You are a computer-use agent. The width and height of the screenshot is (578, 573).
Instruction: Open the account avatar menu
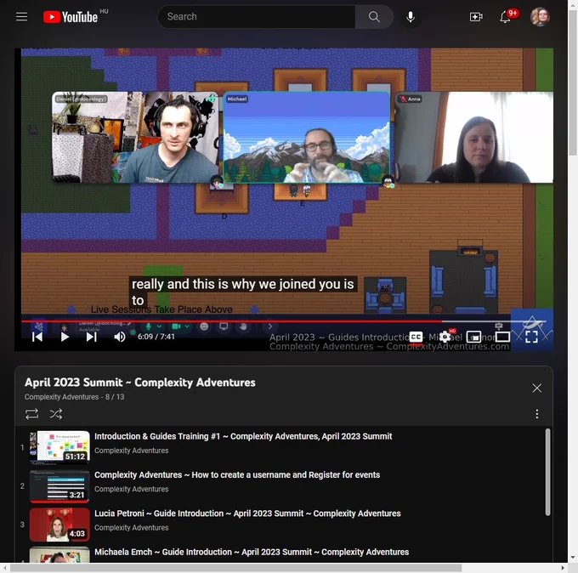click(540, 17)
